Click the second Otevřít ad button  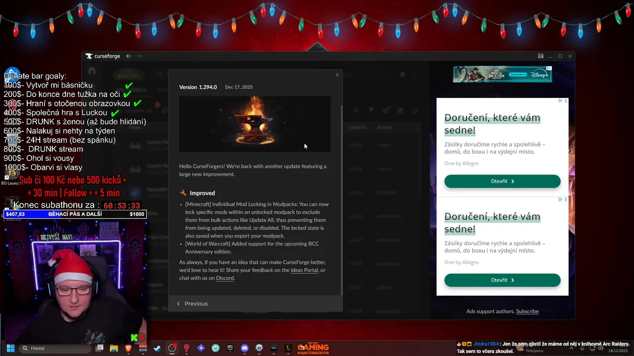click(x=502, y=280)
